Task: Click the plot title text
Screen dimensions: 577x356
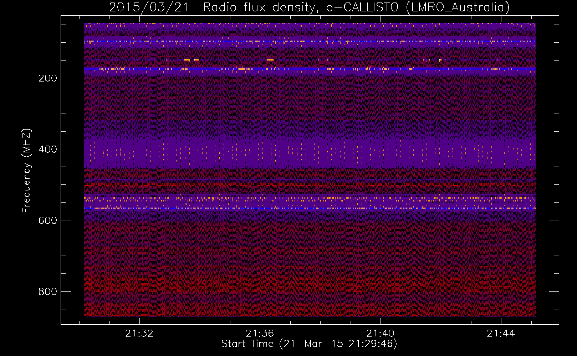Action: (309, 7)
